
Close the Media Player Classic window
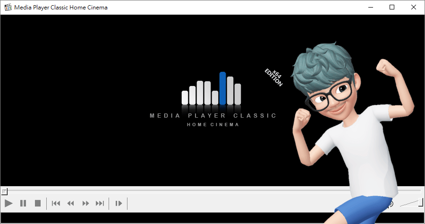click(x=413, y=7)
